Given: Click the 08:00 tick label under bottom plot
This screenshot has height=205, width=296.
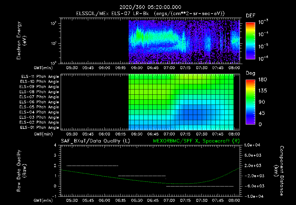Looking at the screenshot, I should click(234, 201).
